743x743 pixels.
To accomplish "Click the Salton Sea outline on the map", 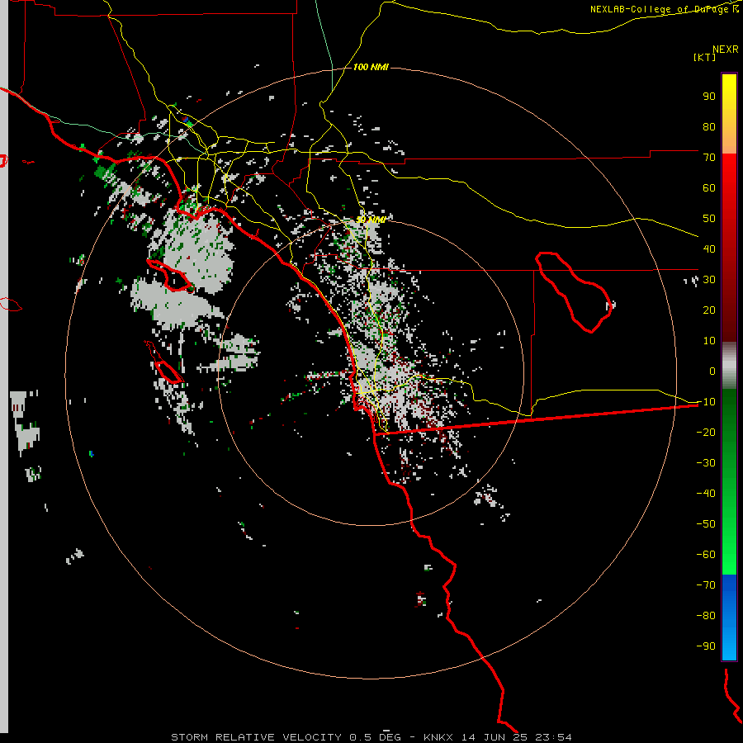I will (574, 292).
